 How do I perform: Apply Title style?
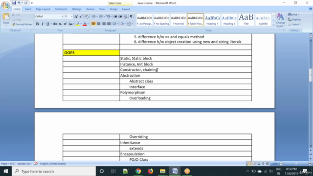246,20
